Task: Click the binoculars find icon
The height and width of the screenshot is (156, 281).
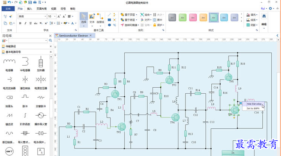Action: (264, 16)
